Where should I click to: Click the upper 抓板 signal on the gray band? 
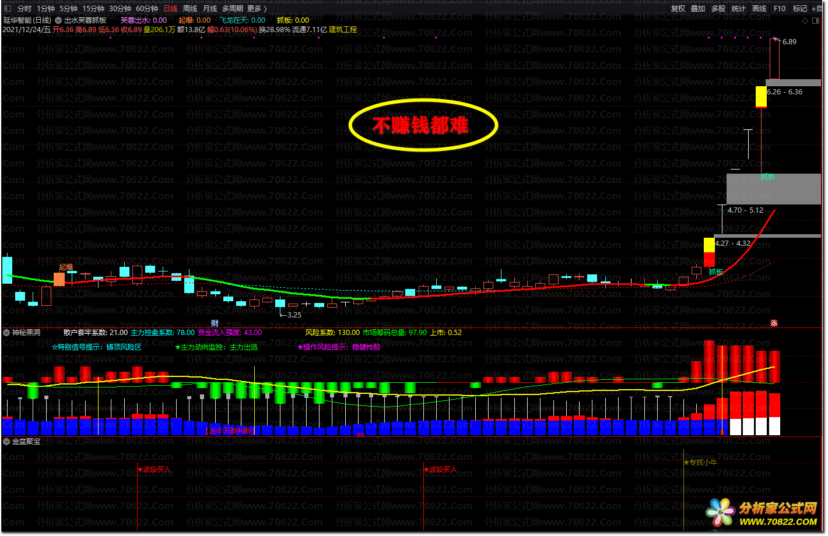click(768, 177)
